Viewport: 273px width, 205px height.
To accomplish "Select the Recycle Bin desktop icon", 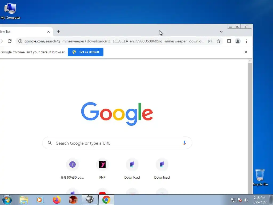I will tap(260, 177).
